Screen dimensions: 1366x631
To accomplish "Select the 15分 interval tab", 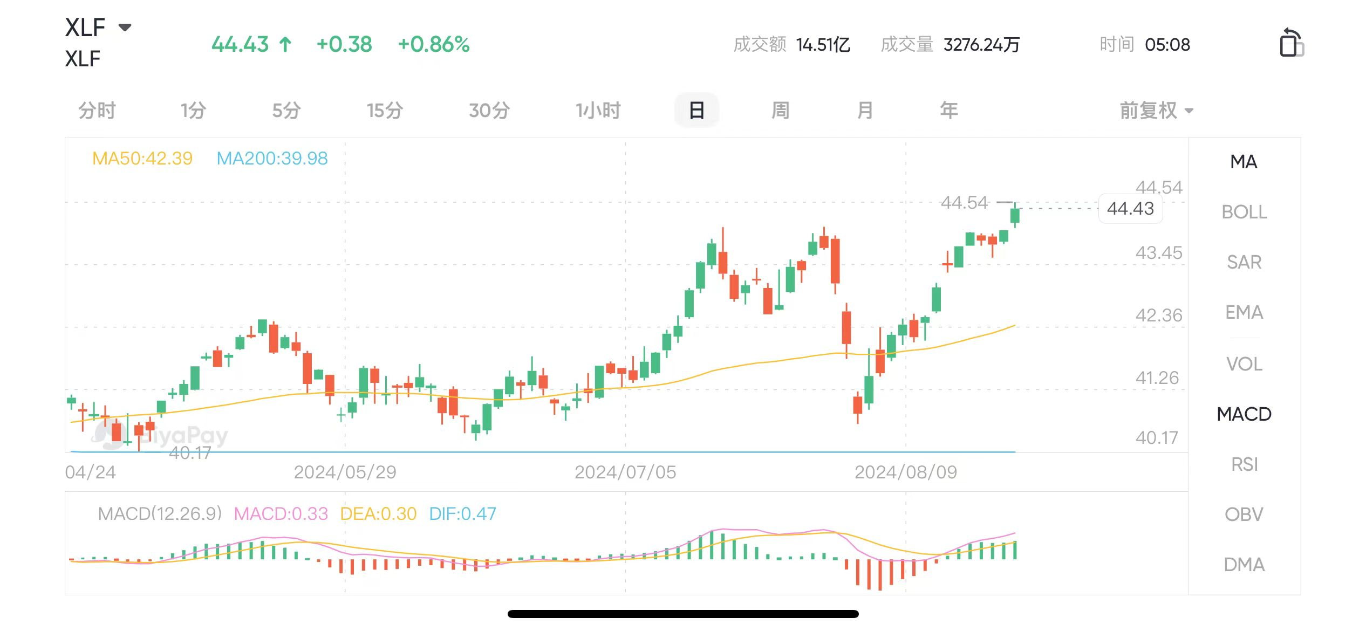I will click(x=385, y=111).
